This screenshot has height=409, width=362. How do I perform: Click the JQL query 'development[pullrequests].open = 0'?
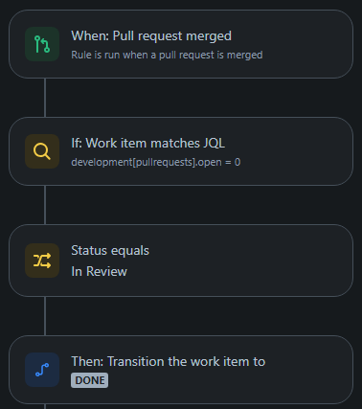156,162
